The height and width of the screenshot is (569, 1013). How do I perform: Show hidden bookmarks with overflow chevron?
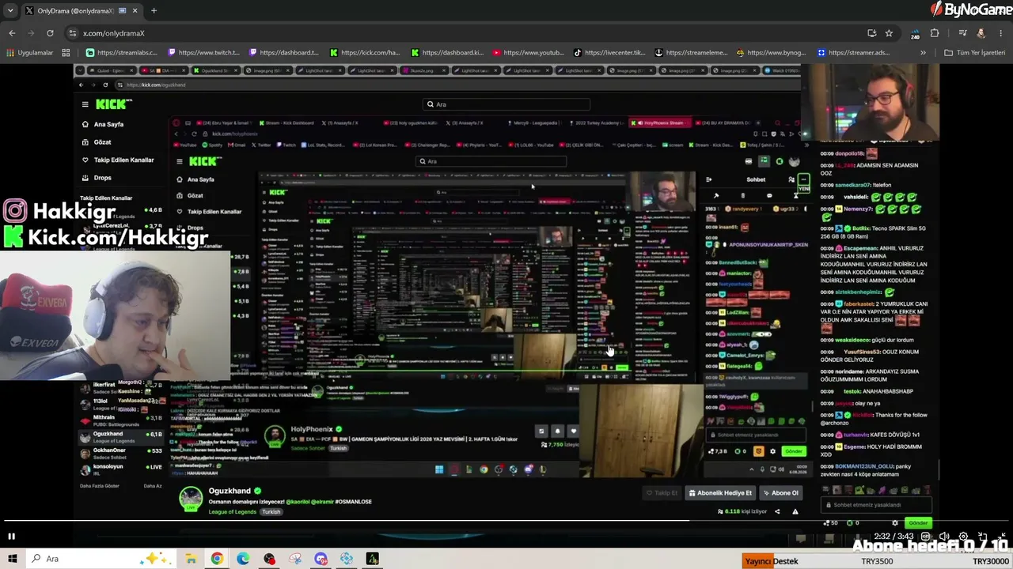923,53
